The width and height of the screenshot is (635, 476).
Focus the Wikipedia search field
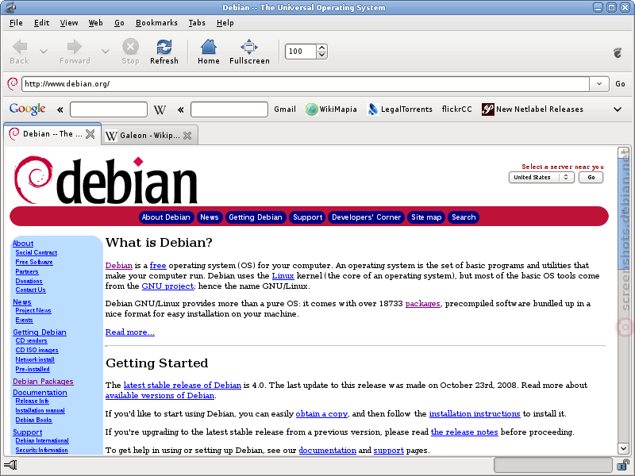[229, 109]
